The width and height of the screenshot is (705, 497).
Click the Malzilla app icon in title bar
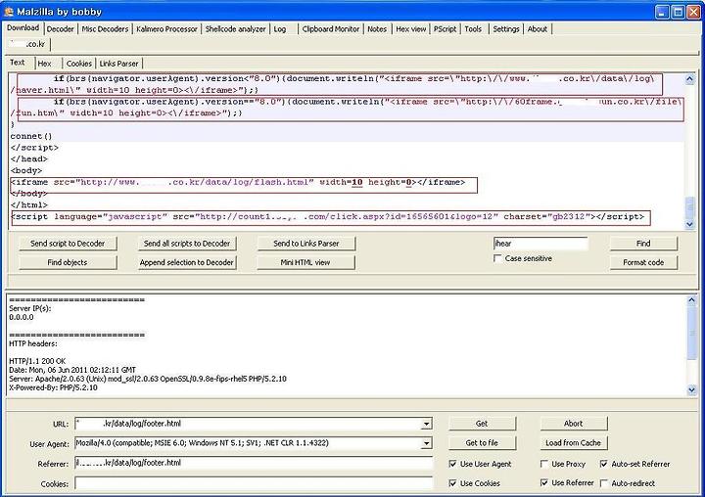[9, 11]
